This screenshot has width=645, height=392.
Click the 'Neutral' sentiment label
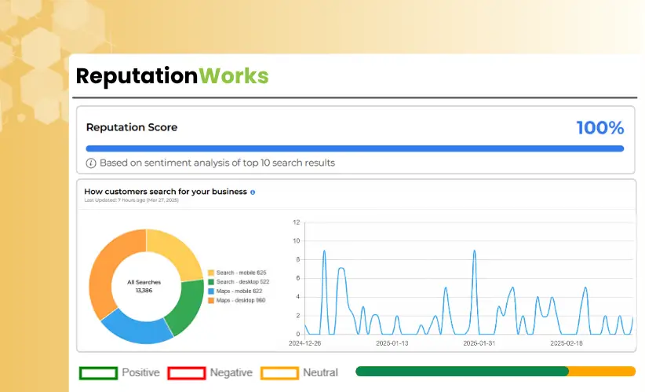(320, 372)
